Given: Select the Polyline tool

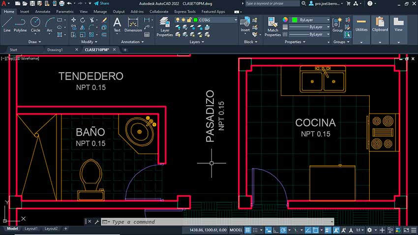Looking at the screenshot, I should tap(20, 24).
